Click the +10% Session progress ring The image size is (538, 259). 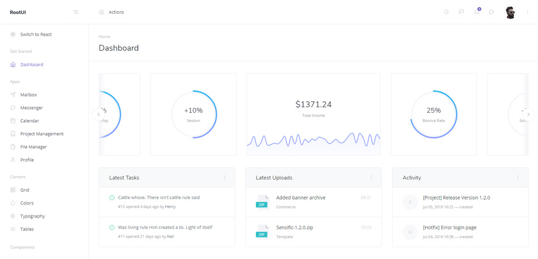tap(194, 114)
